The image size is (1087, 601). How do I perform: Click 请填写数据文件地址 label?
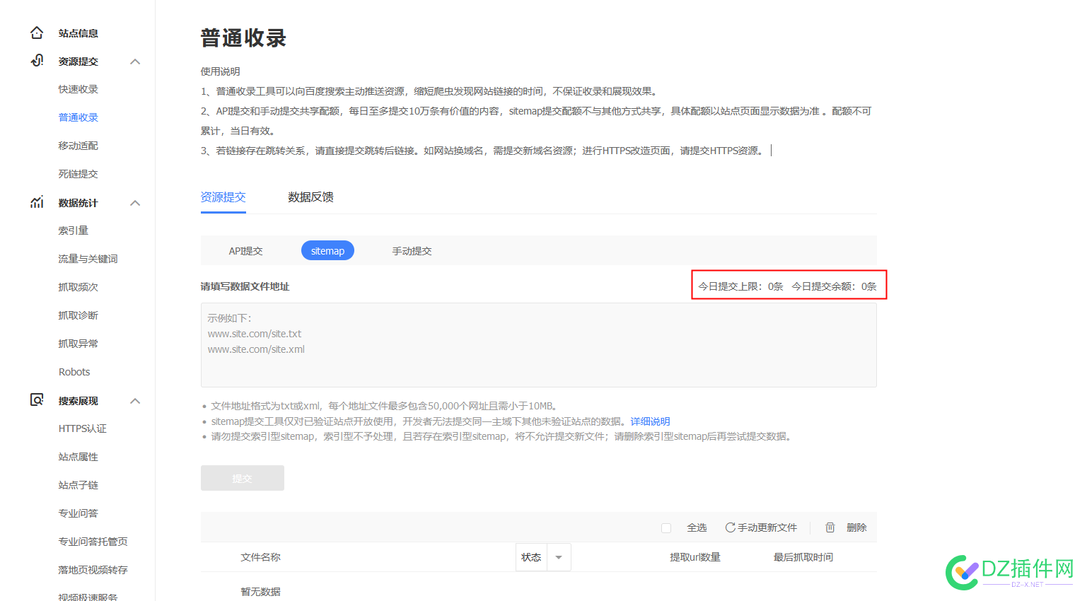pos(245,286)
